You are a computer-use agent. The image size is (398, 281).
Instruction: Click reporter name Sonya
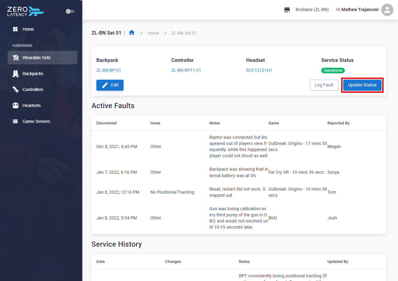tap(333, 172)
